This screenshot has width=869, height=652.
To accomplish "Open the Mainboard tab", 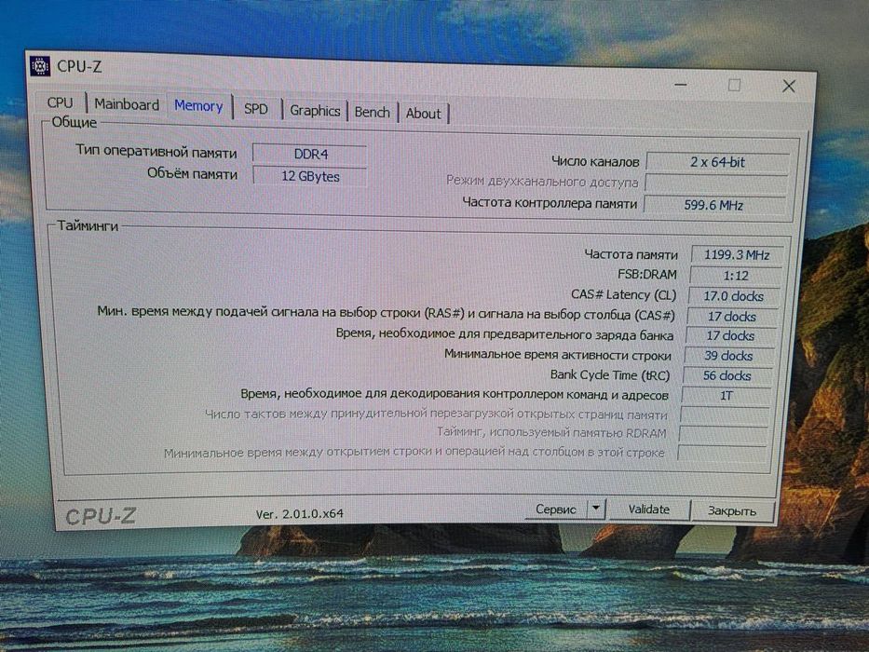I will tap(127, 104).
